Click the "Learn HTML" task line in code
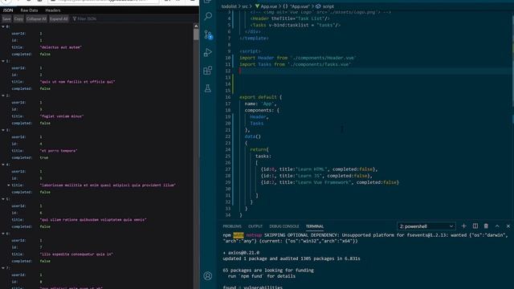Viewport: 514px width, 289px height. click(x=320, y=169)
